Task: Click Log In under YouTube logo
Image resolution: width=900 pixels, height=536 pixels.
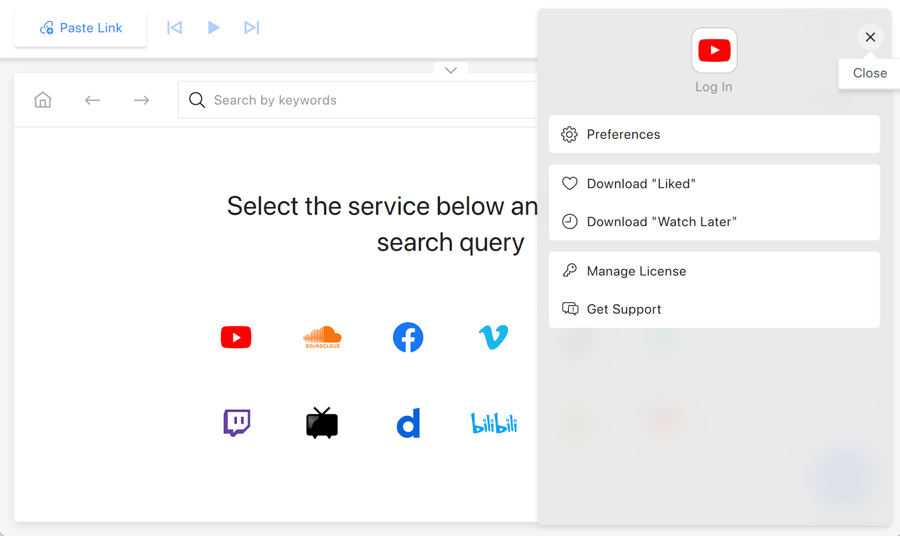Action: click(714, 87)
